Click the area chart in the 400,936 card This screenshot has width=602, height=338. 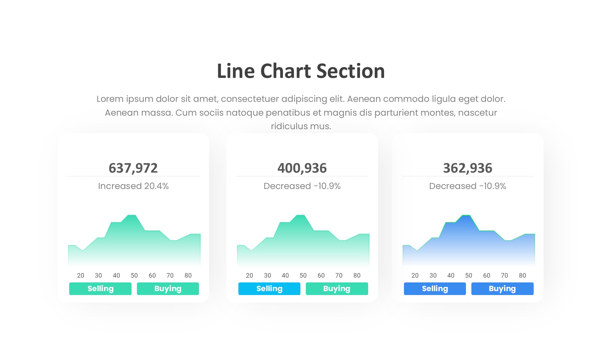point(303,243)
